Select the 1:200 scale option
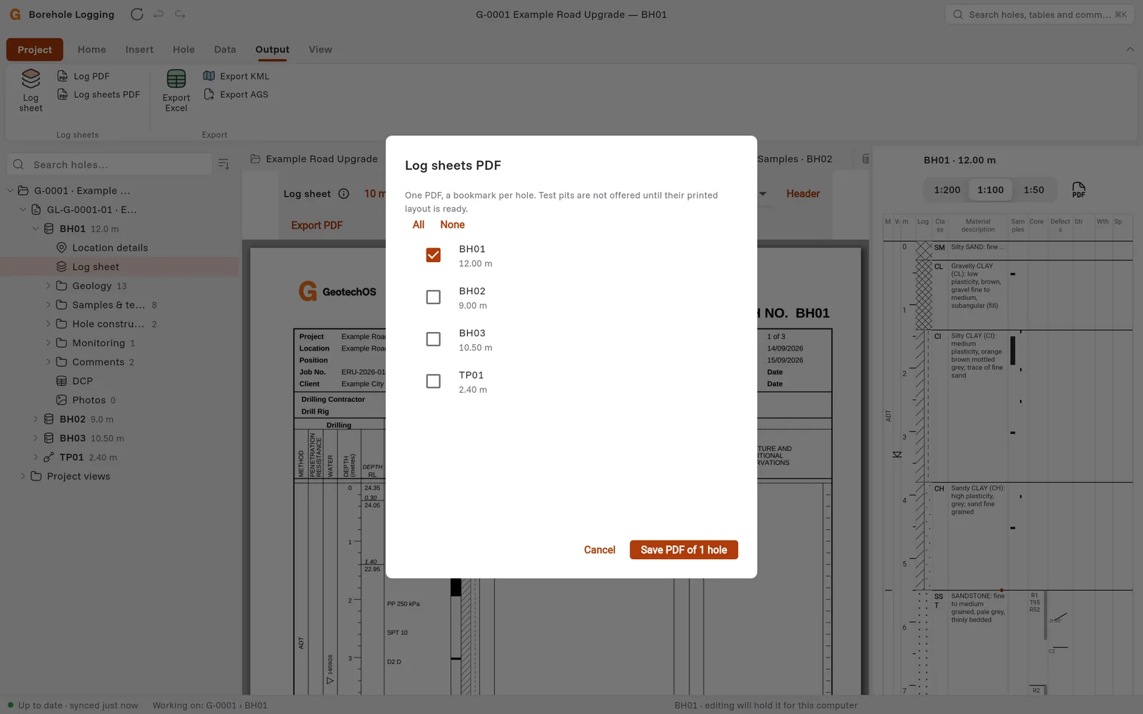1143x714 pixels. [947, 190]
